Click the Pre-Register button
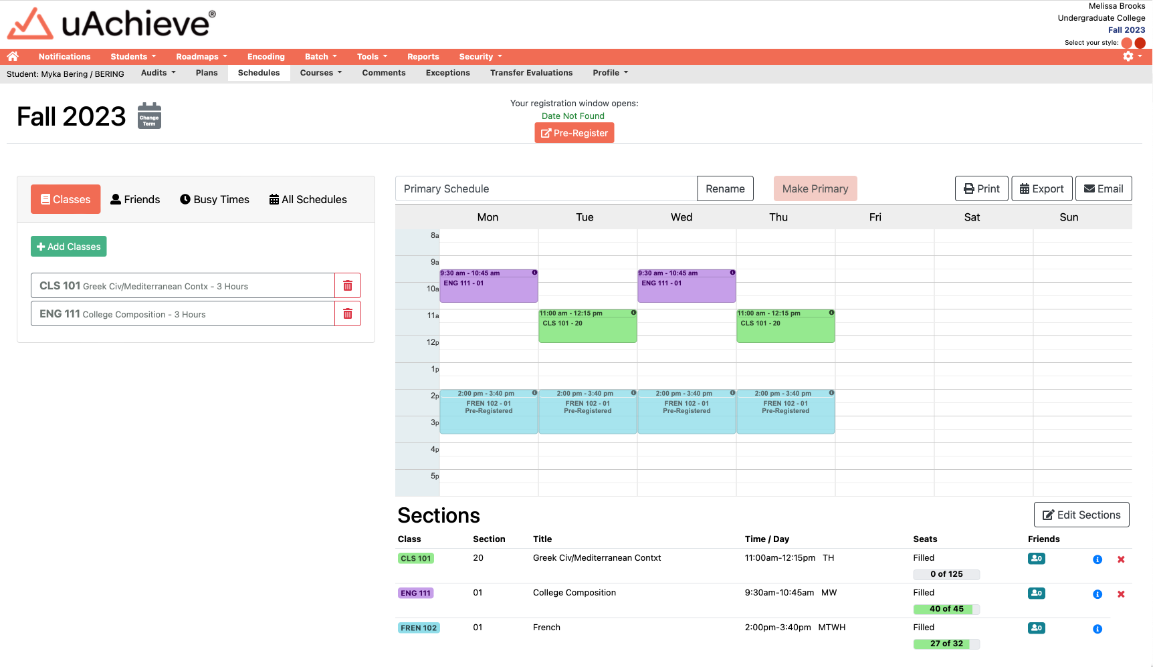The width and height of the screenshot is (1153, 667). [574, 132]
